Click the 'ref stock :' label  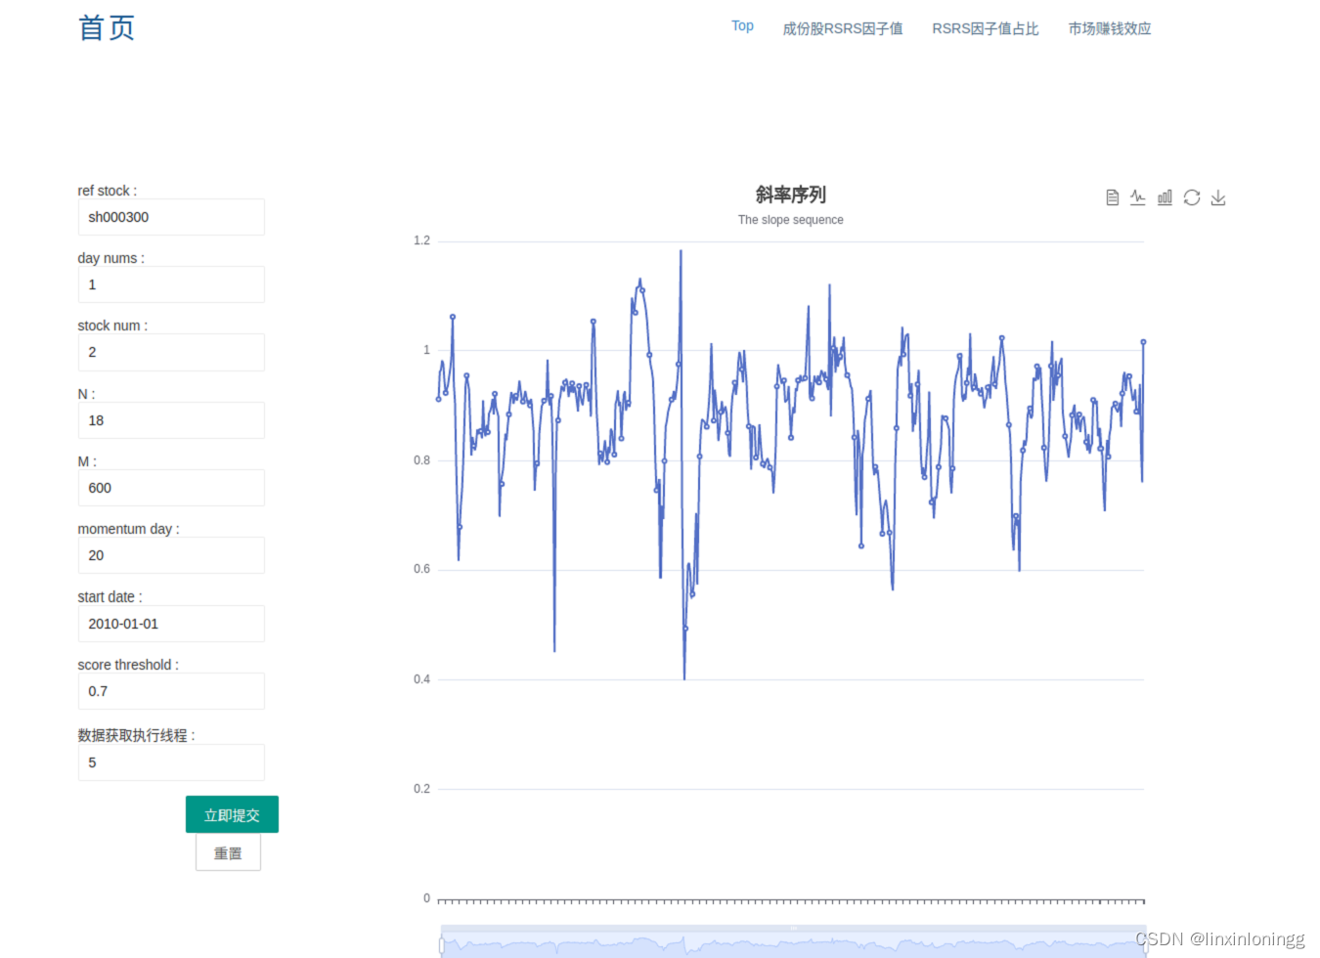point(108,191)
